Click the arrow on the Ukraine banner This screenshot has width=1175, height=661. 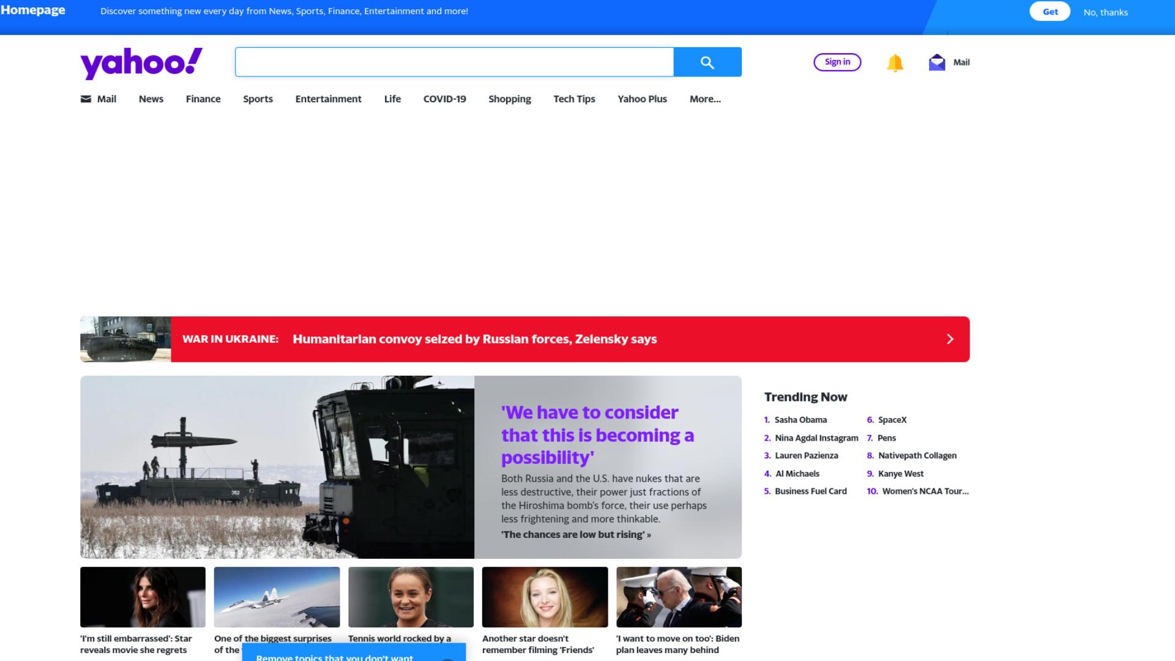(950, 339)
